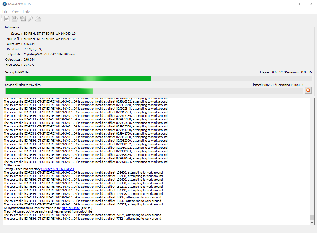Click the Information group label
The height and width of the screenshot is (233, 317).
pyautogui.click(x=13, y=27)
